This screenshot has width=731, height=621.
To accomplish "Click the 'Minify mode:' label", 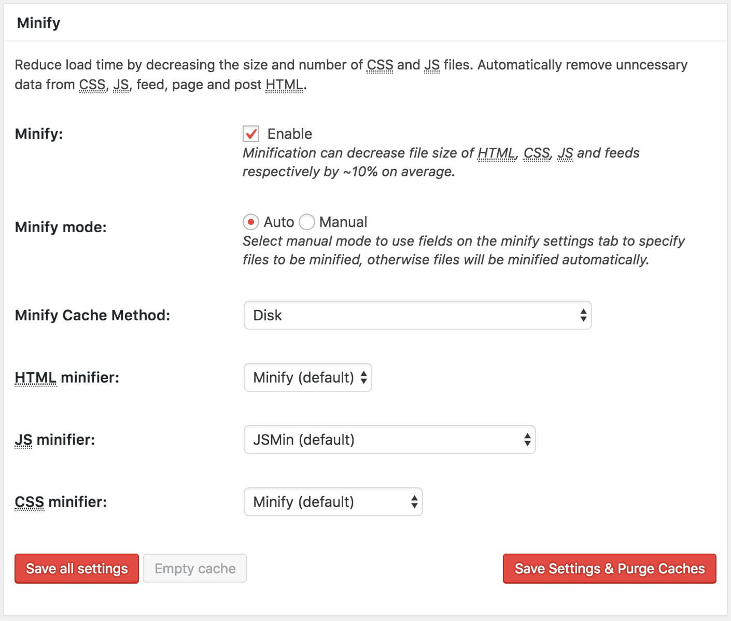I will pos(61,227).
